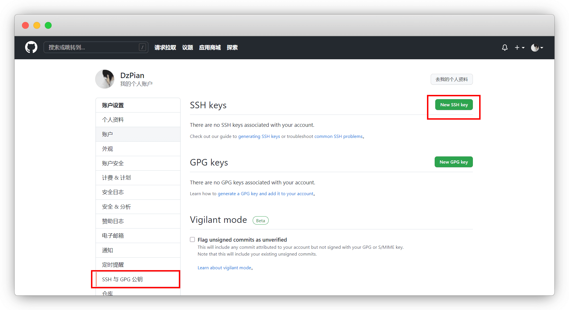Screen dimensions: 569x310
Task: Open generating SSH keys guide link
Action: tap(259, 136)
